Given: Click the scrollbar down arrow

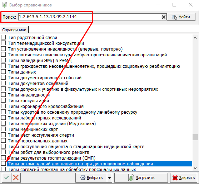Looking at the screenshot, I should pyautogui.click(x=195, y=168).
